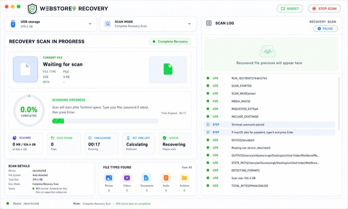This screenshot has width=348, height=209.
Task: Click the Scan Log list icon
Action: click(209, 23)
